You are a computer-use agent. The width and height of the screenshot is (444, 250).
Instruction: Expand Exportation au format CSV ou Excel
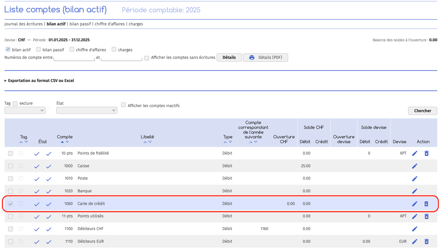tap(41, 81)
